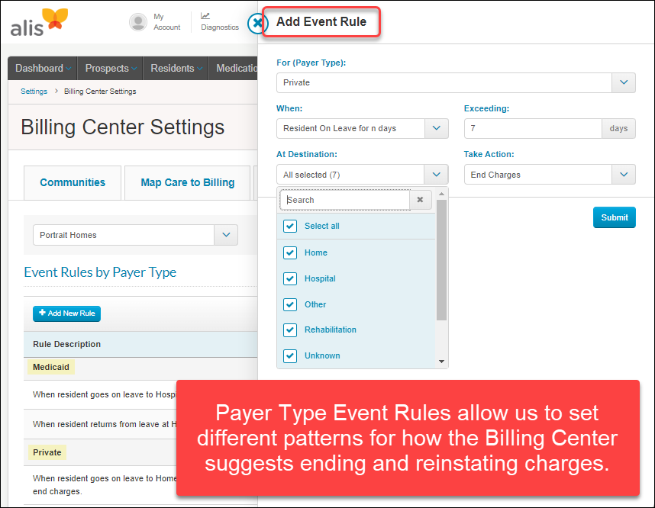
Task: Click the destination Search field
Action: (345, 200)
